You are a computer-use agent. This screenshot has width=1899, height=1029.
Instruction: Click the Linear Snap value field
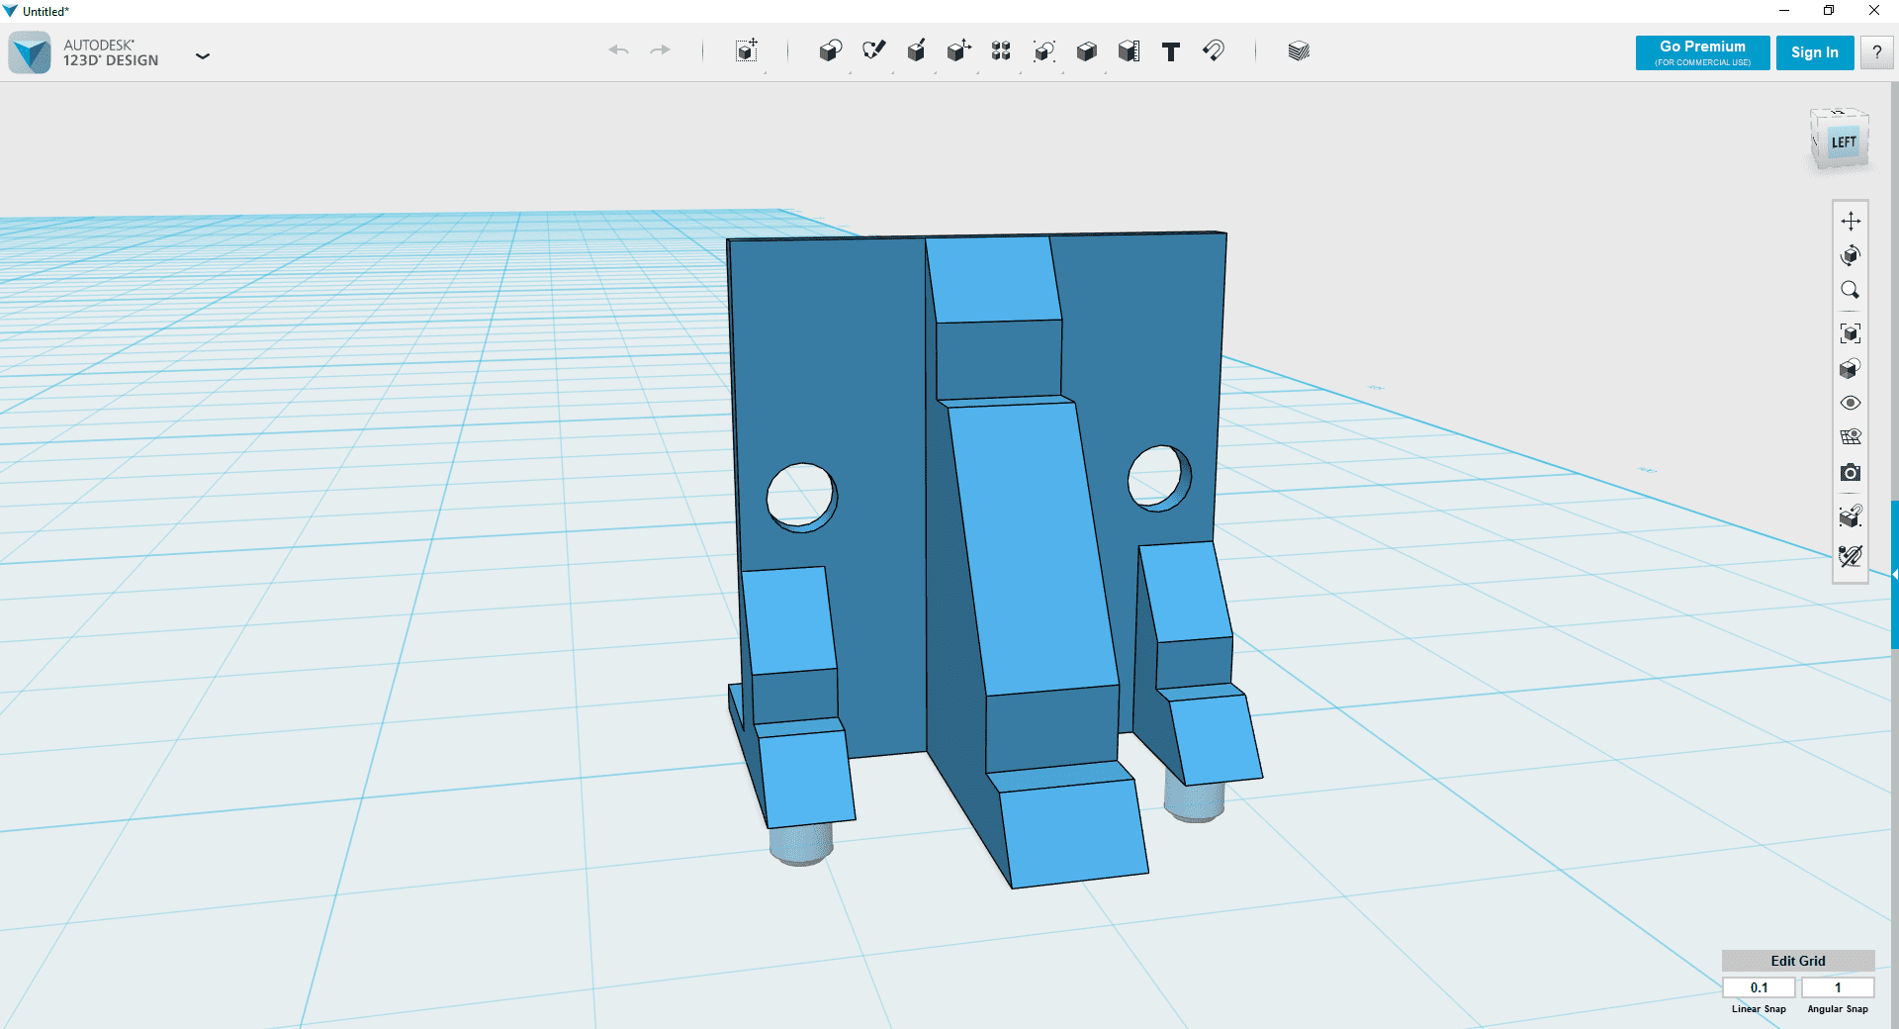(1759, 987)
